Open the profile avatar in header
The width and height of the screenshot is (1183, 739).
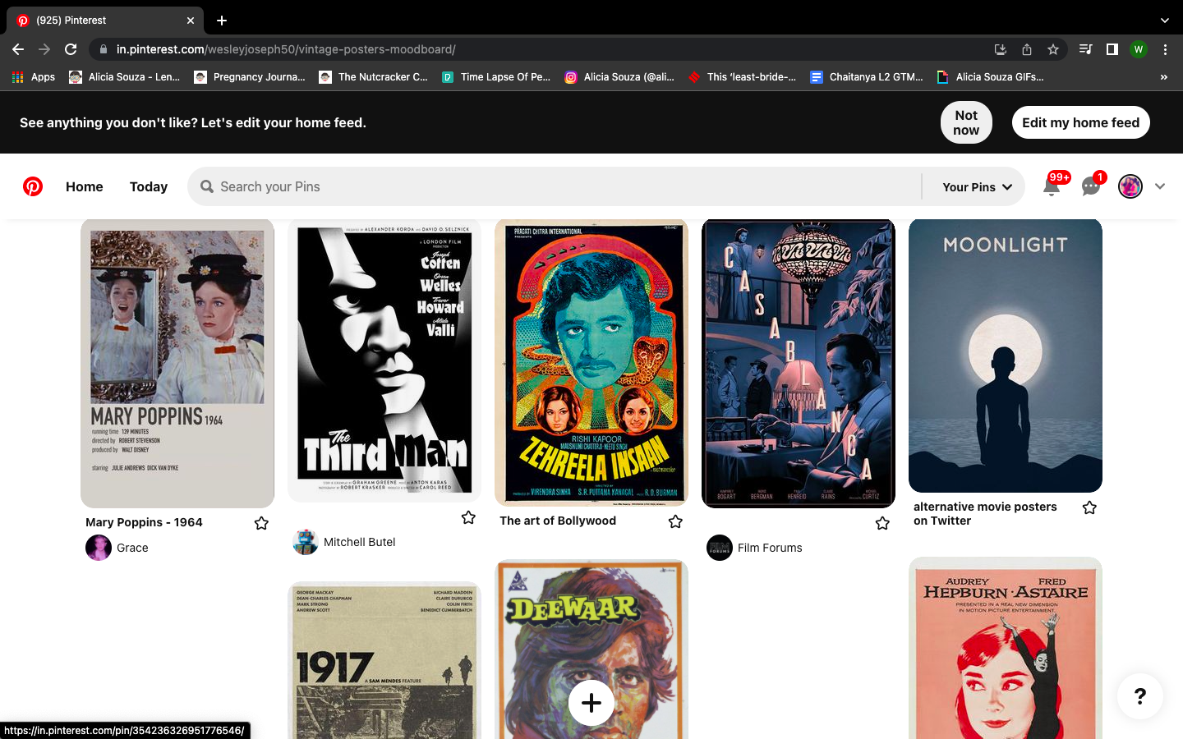click(1130, 186)
